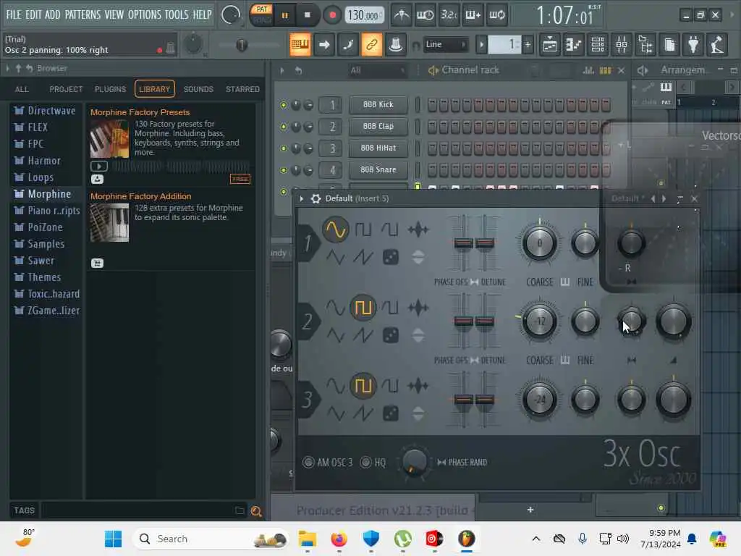Image resolution: width=741 pixels, height=556 pixels.
Task: Open the Line snap dropdown
Action: click(x=445, y=44)
